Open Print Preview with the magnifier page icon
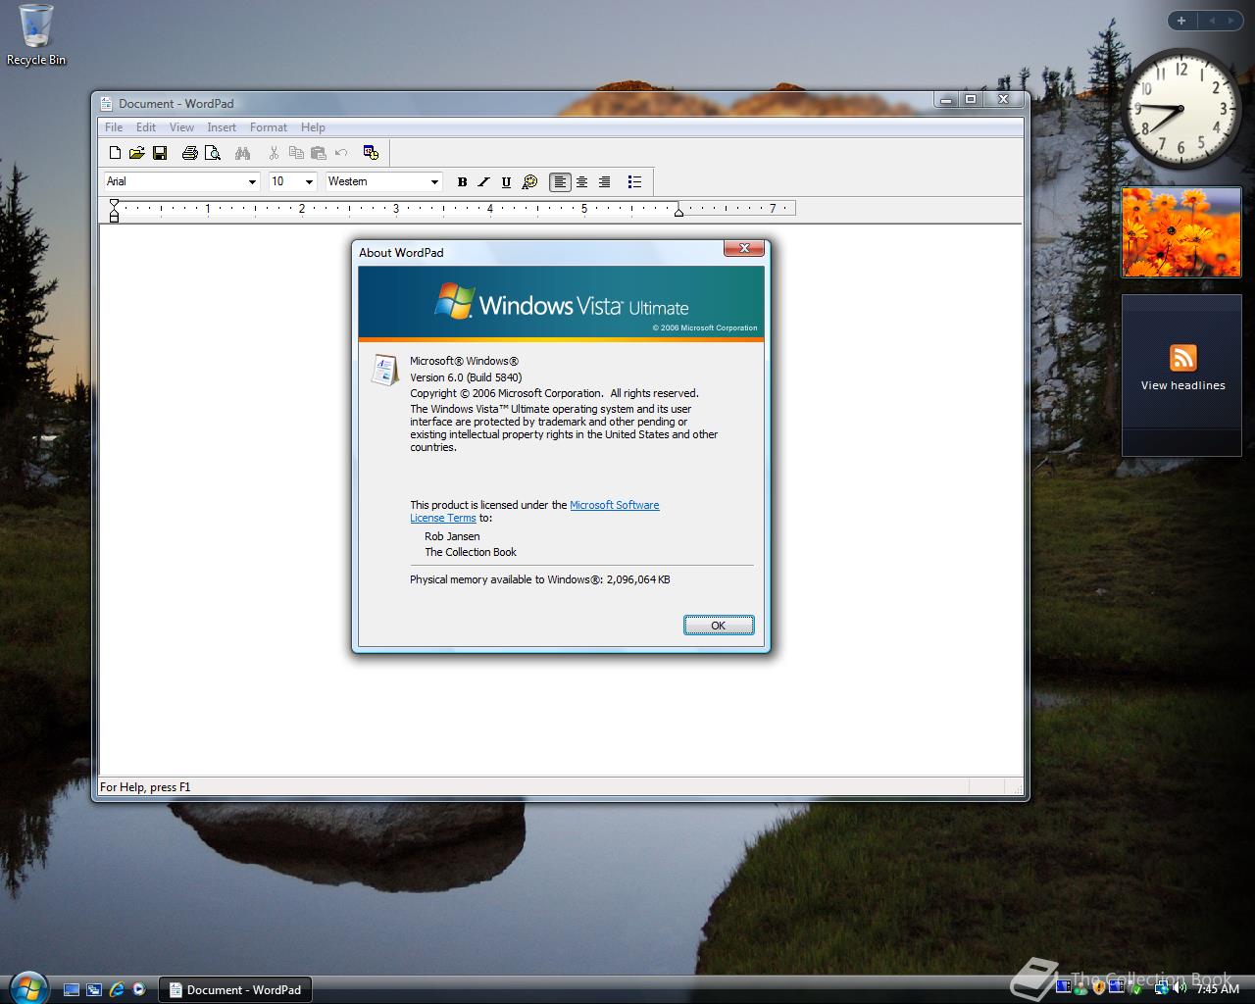The width and height of the screenshot is (1255, 1004). (213, 153)
